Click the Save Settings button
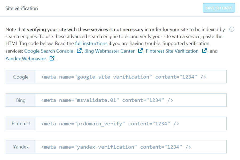 pos(219,8)
